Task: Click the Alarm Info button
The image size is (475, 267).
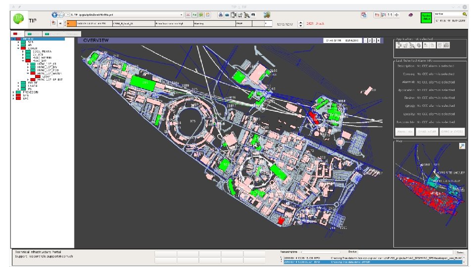Action: (x=405, y=132)
